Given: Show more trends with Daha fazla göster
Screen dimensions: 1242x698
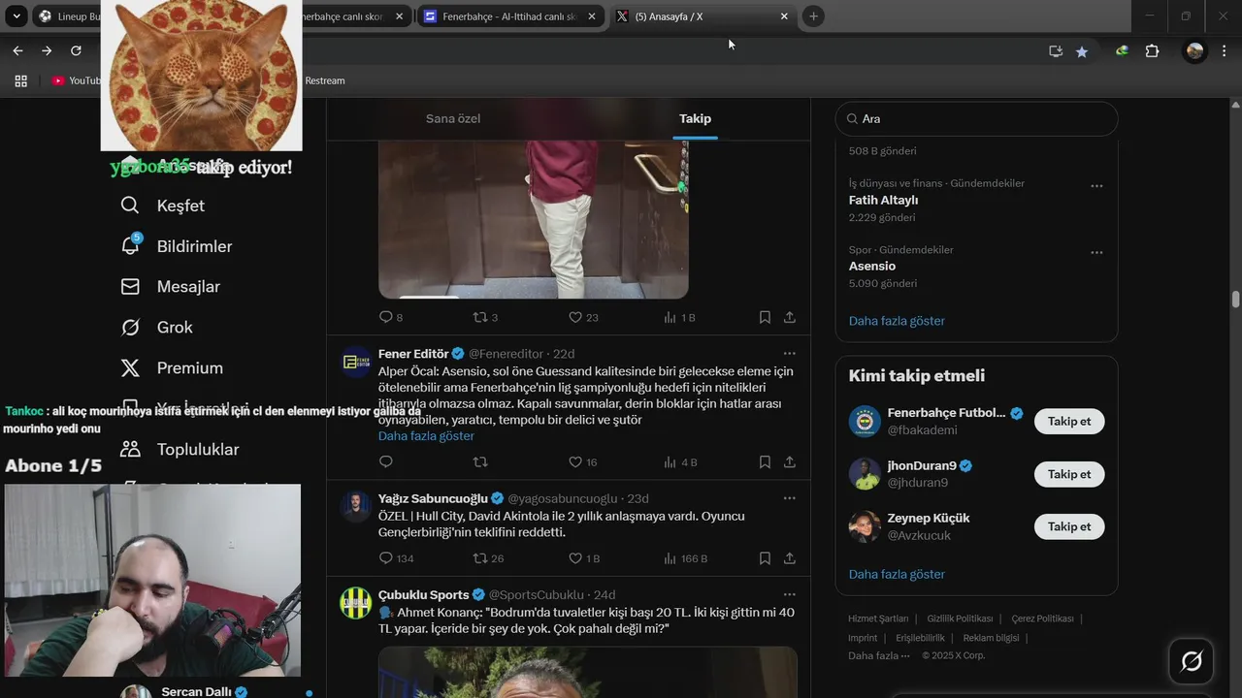Looking at the screenshot, I should [x=897, y=321].
